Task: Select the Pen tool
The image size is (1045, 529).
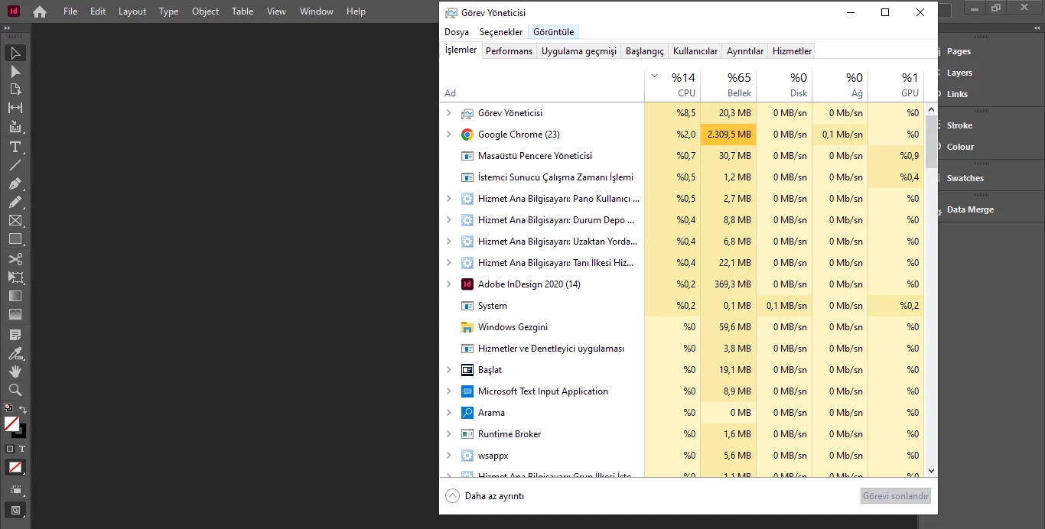Action: [x=15, y=184]
